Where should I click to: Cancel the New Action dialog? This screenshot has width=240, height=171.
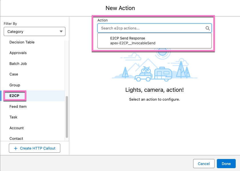coord(204,164)
